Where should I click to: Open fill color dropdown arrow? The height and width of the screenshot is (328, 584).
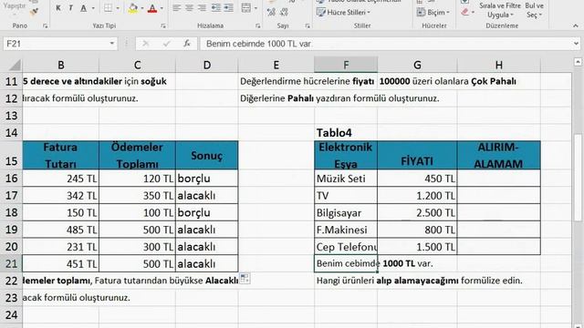click(x=142, y=8)
